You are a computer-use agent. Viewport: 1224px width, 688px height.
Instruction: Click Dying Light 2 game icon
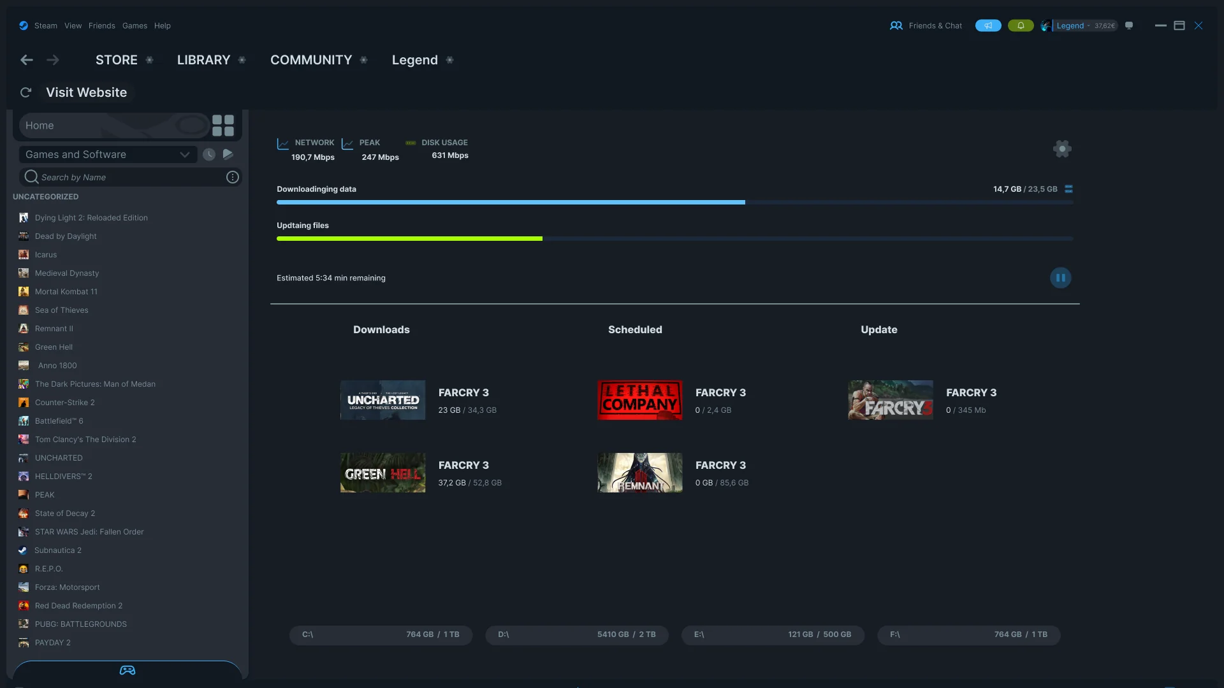coord(24,218)
